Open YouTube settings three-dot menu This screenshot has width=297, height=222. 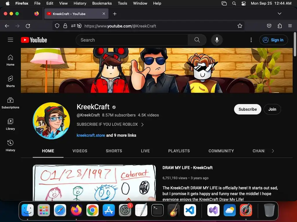pyautogui.click(x=251, y=40)
